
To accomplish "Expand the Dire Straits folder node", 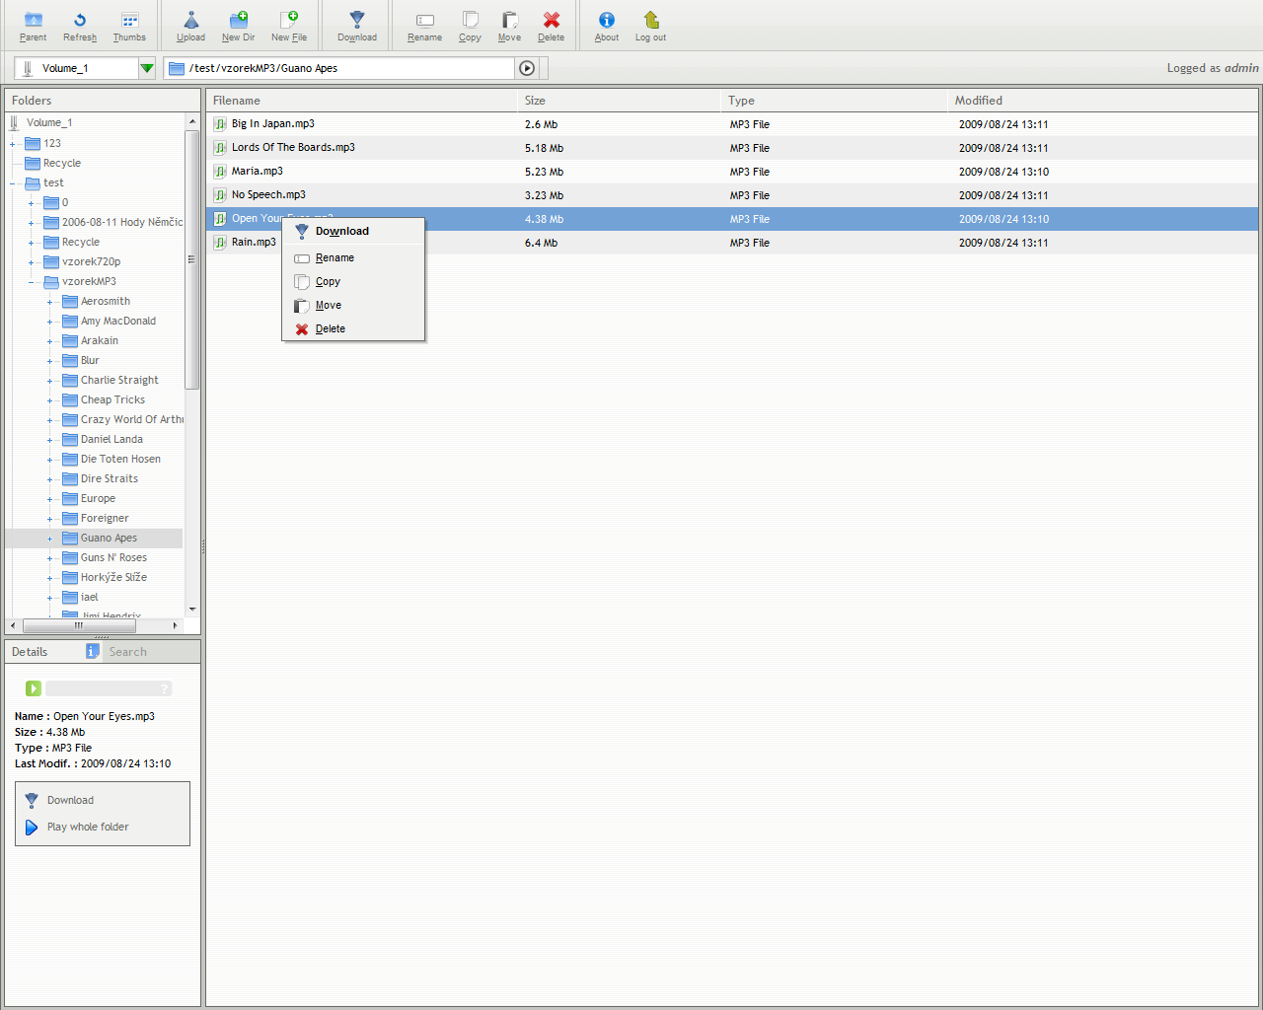I will pyautogui.click(x=49, y=479).
